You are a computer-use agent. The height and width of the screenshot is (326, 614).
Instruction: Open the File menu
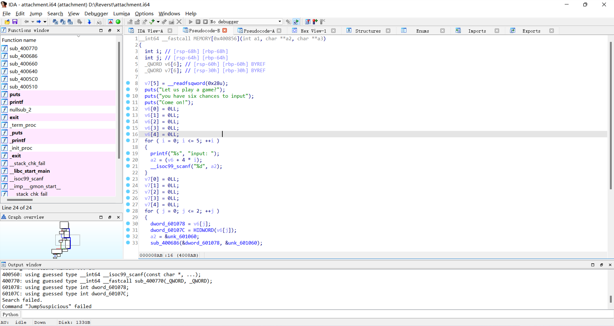click(x=6, y=14)
